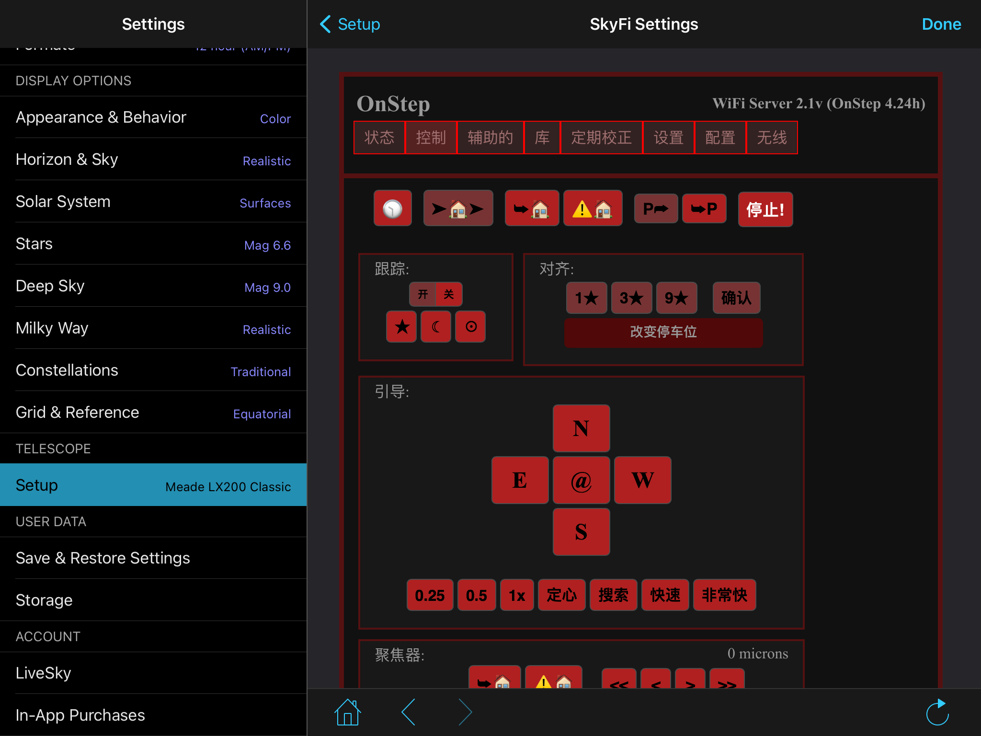This screenshot has height=736, width=981.
Task: Select the 0.5 guide rate
Action: (x=477, y=595)
